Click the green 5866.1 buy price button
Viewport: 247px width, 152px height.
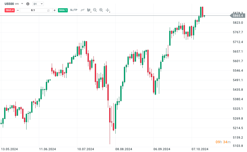(x=63, y=10)
